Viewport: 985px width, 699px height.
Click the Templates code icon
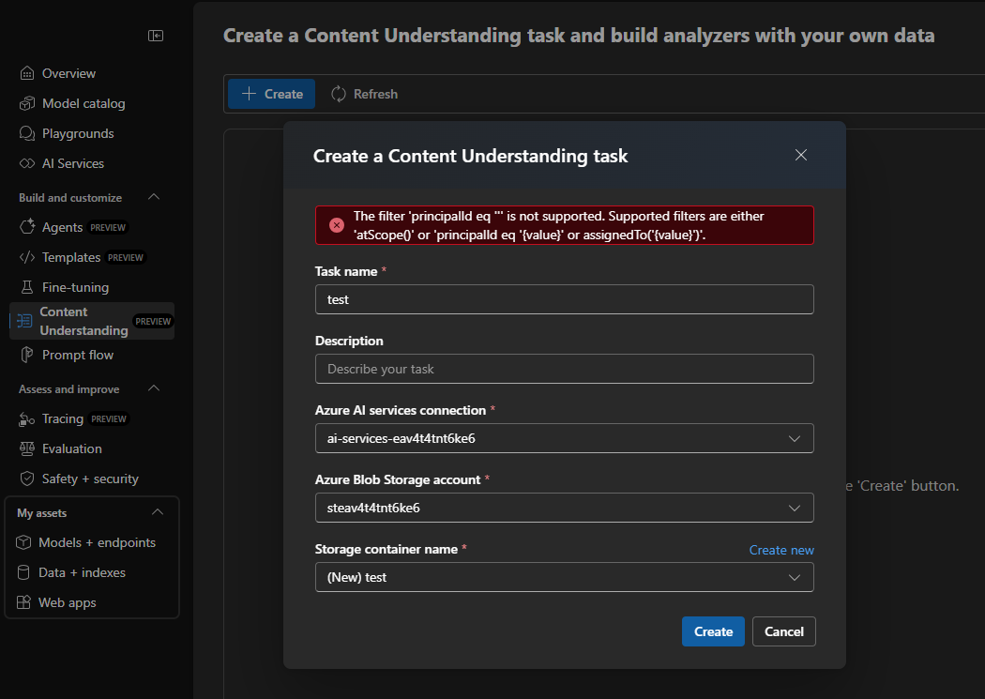pos(27,257)
